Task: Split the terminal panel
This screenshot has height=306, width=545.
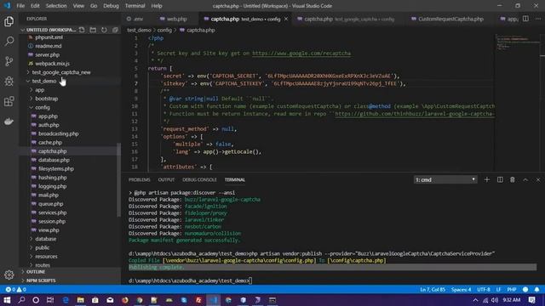Action: (500, 179)
